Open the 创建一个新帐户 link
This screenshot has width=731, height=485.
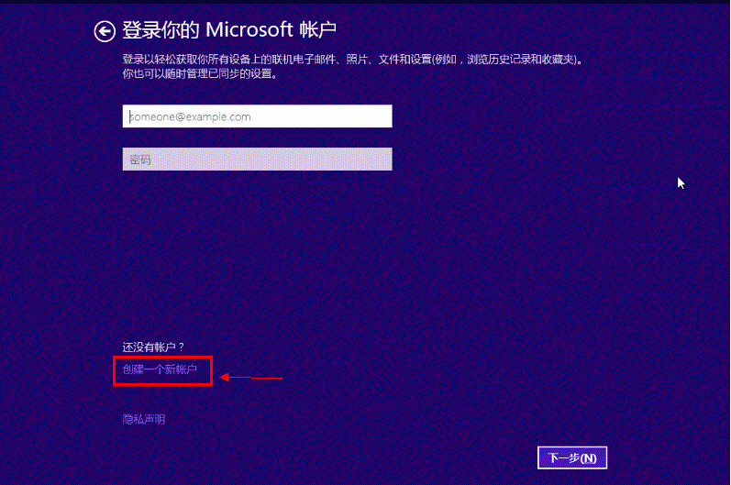point(160,369)
